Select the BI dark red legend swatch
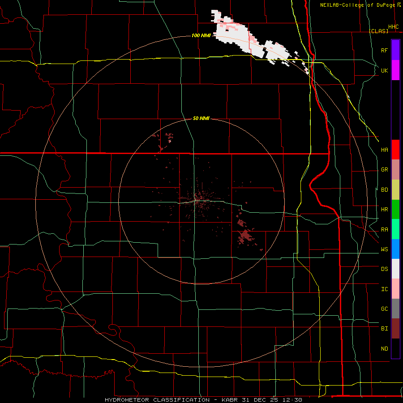Image resolution: width=403 pixels, height=403 pixels. 395,329
